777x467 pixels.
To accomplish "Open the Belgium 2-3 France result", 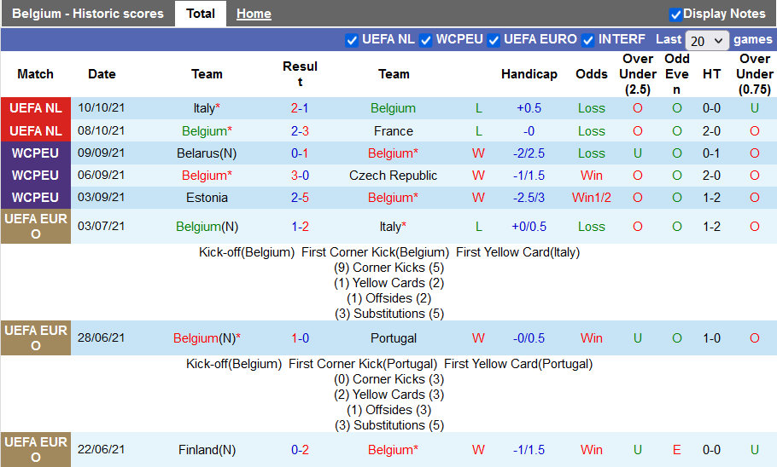I will [300, 131].
